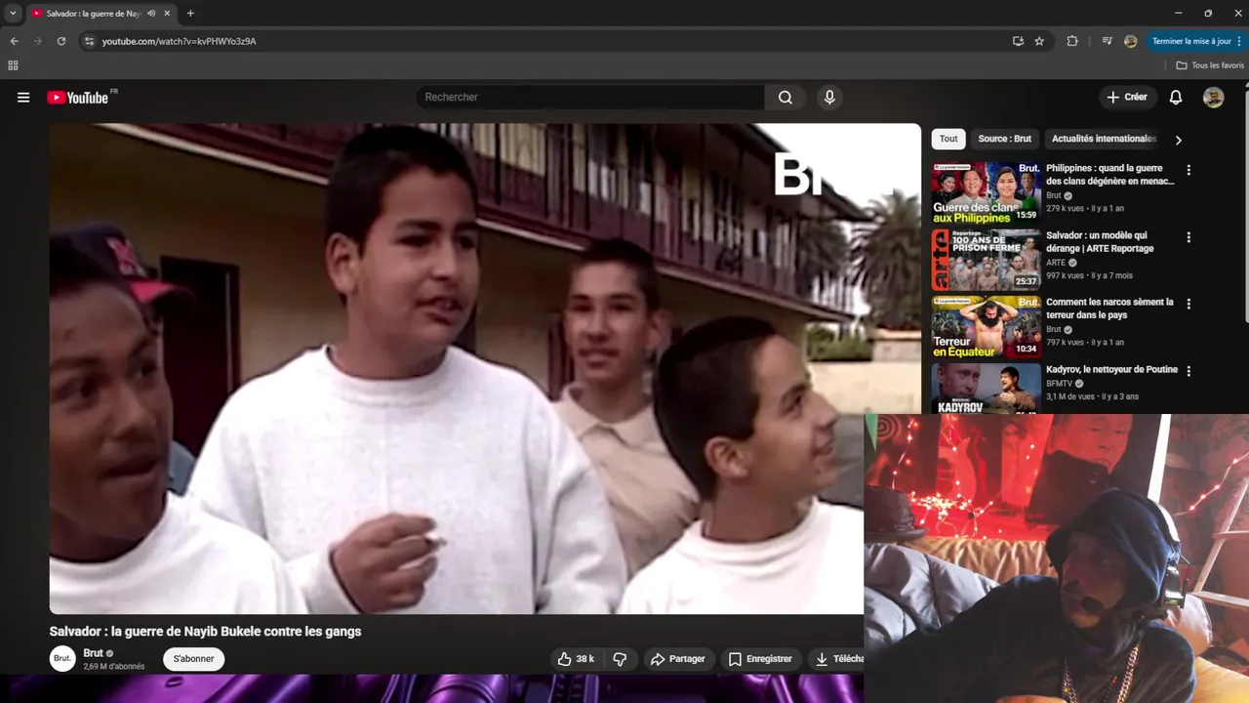The height and width of the screenshot is (703, 1249).
Task: Click '2,69 M d'abonnés' subscriber count
Action: (114, 667)
